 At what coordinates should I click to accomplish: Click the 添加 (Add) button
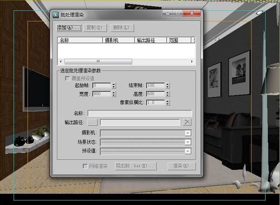pos(69,28)
